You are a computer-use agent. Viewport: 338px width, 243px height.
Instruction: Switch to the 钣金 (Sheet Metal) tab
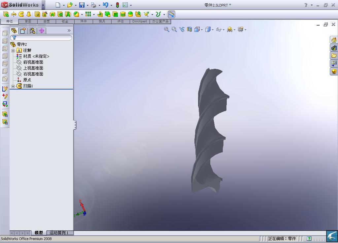65,21
